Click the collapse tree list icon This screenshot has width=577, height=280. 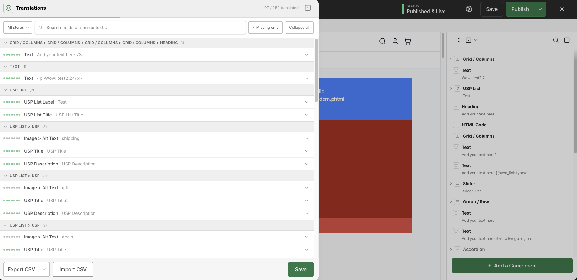point(457,40)
